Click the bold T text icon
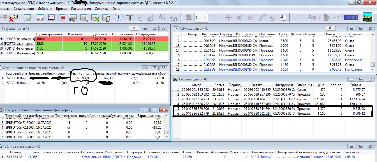Screen dimensions: 377x162 coord(129,18)
